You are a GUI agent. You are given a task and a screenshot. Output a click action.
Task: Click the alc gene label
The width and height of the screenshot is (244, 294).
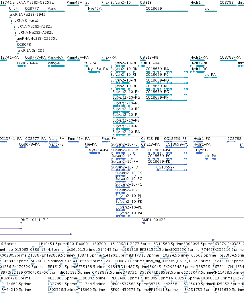(x=207, y=9)
